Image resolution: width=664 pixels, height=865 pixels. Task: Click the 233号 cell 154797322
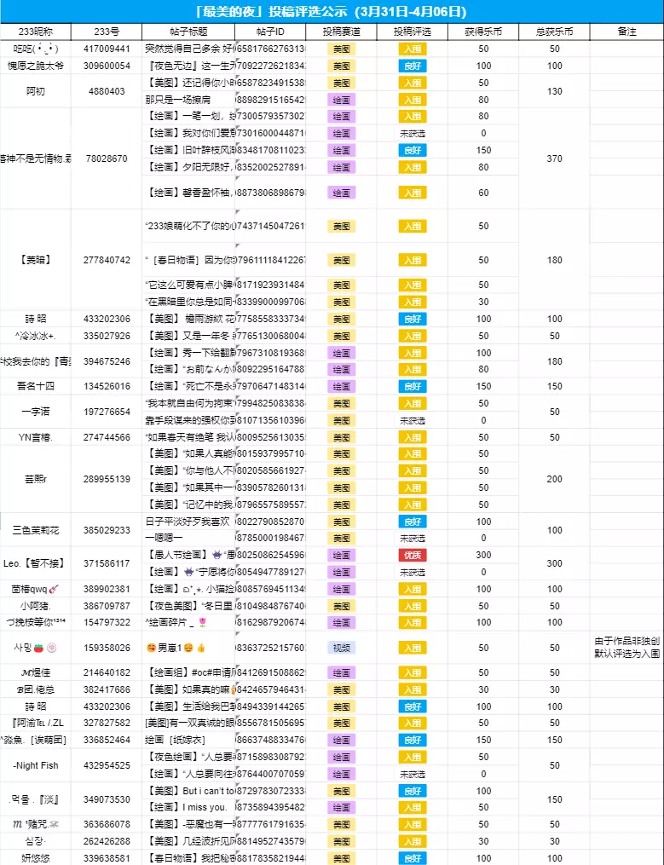pos(107,622)
